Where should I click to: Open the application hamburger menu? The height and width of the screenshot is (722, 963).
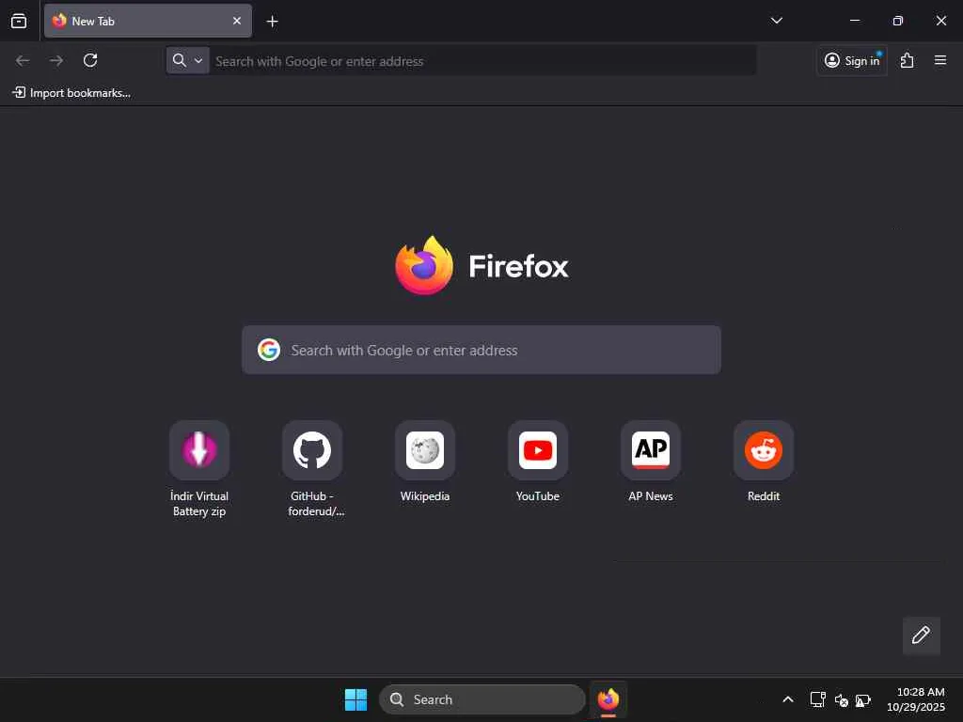[x=940, y=60]
